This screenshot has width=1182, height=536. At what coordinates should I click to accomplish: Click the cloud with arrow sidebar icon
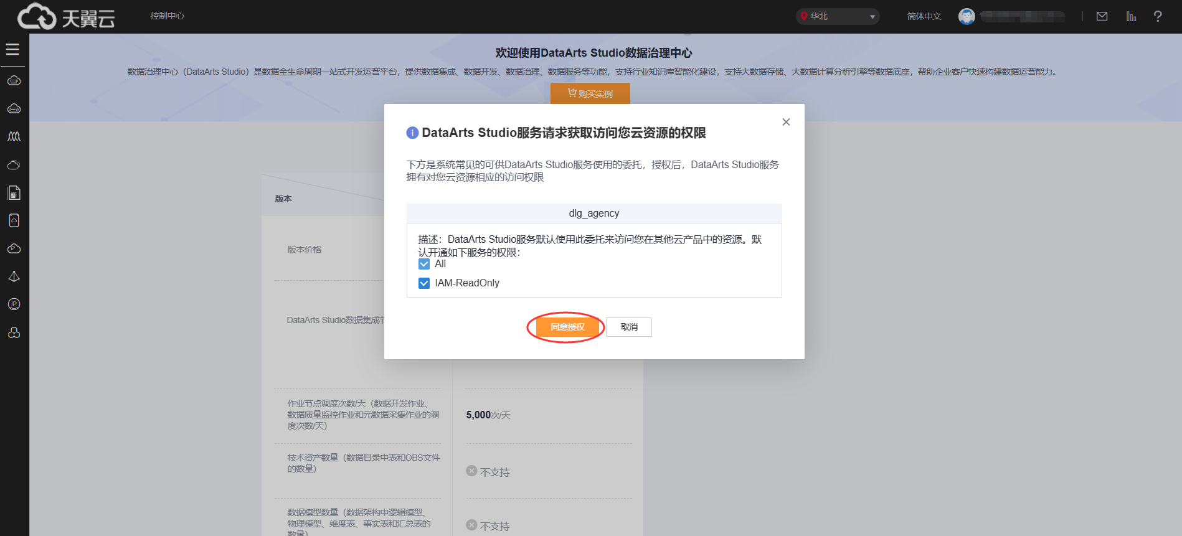coord(14,248)
